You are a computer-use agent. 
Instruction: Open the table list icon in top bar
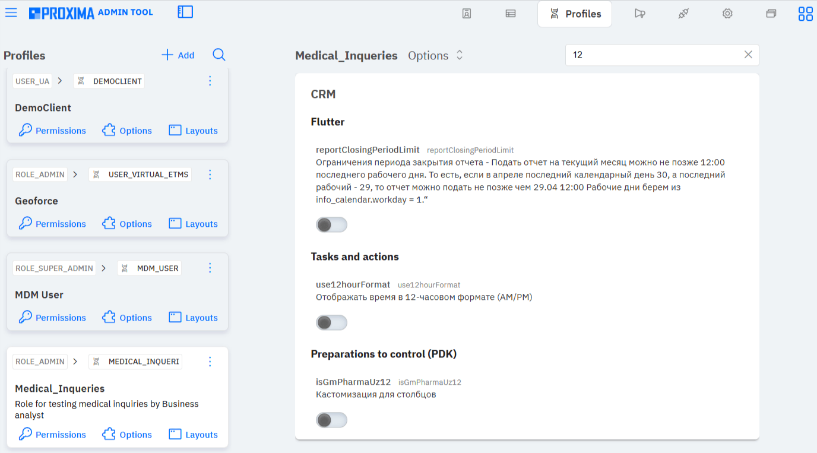pos(511,14)
